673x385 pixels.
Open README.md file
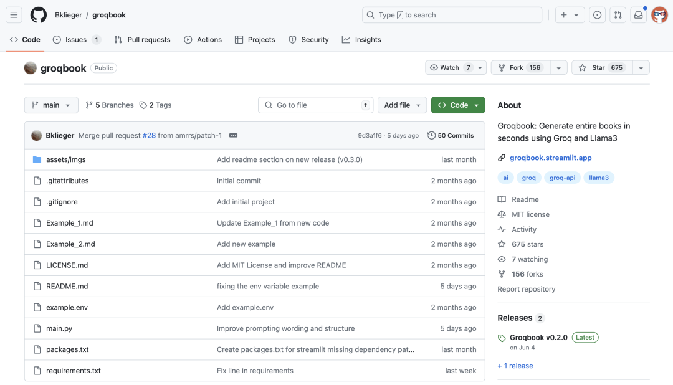pos(67,287)
